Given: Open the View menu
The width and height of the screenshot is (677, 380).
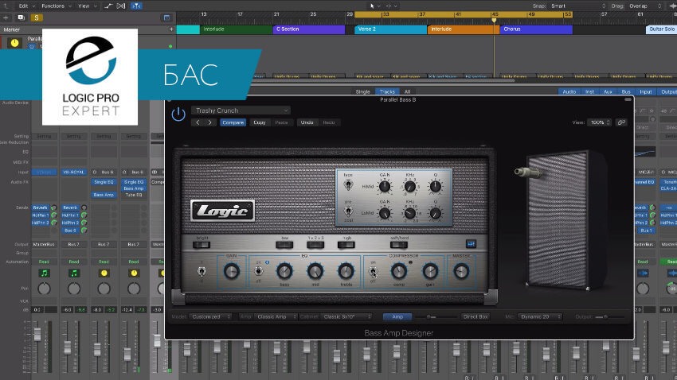Looking at the screenshot, I should tap(87, 6).
